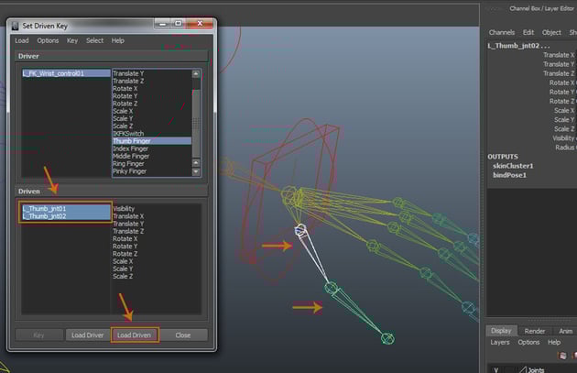577x373 pixels.
Task: Open the Layers menu in Layer Editor
Action: [x=499, y=343]
